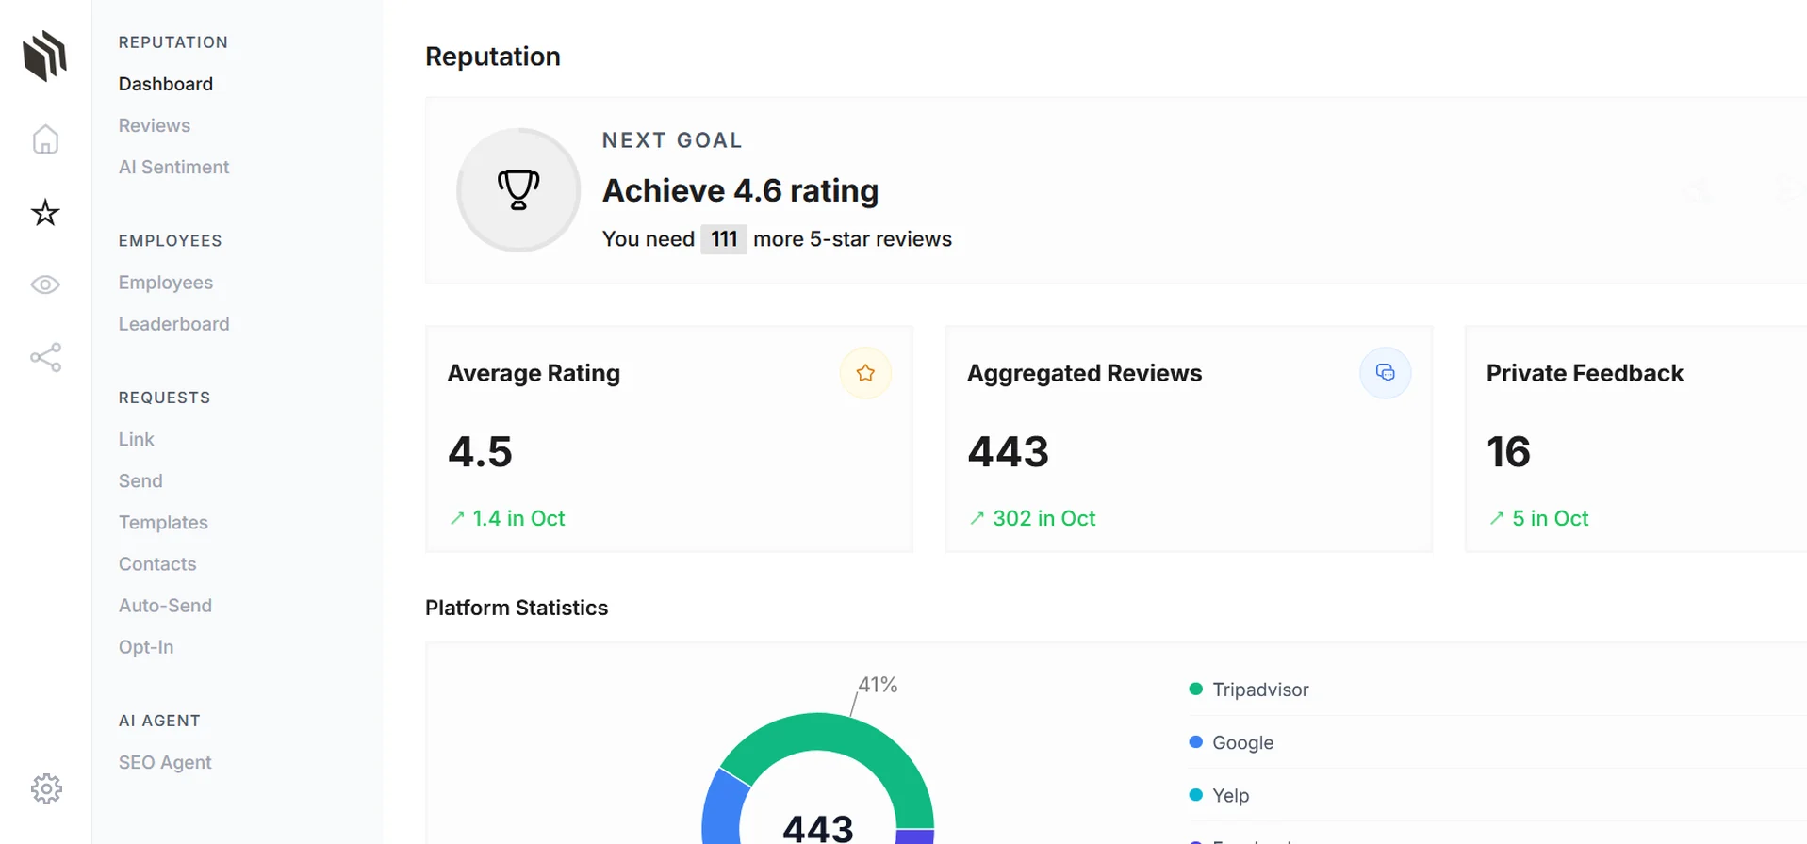The height and width of the screenshot is (844, 1807).
Task: Click the Reputation page title
Action: [x=493, y=57]
